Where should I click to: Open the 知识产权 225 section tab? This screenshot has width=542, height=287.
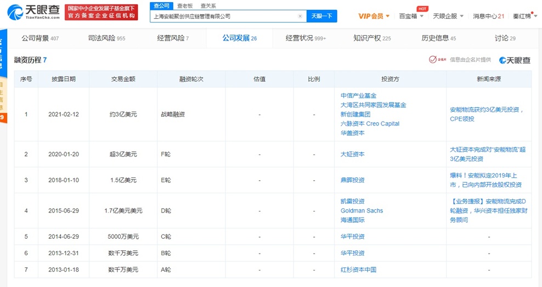click(x=372, y=38)
